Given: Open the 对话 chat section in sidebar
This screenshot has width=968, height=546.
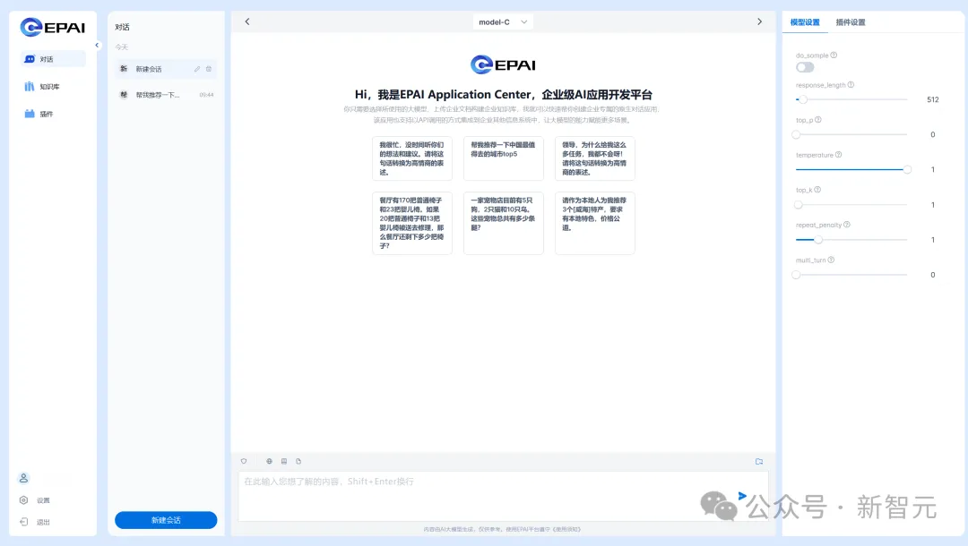Looking at the screenshot, I should coord(53,59).
